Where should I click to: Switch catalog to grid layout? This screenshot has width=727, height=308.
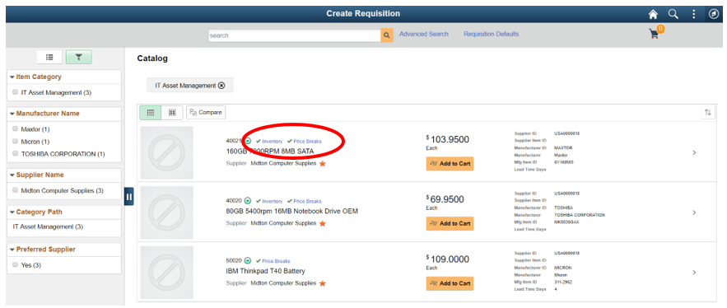click(172, 112)
